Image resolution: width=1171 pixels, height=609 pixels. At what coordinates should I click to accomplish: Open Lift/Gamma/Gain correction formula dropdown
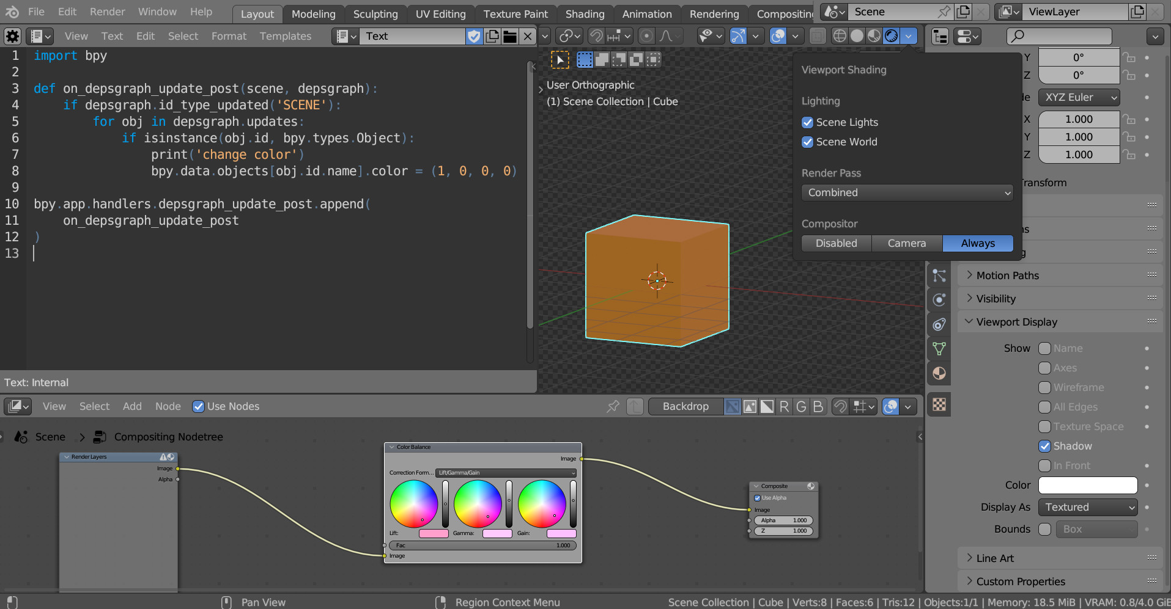(x=506, y=473)
